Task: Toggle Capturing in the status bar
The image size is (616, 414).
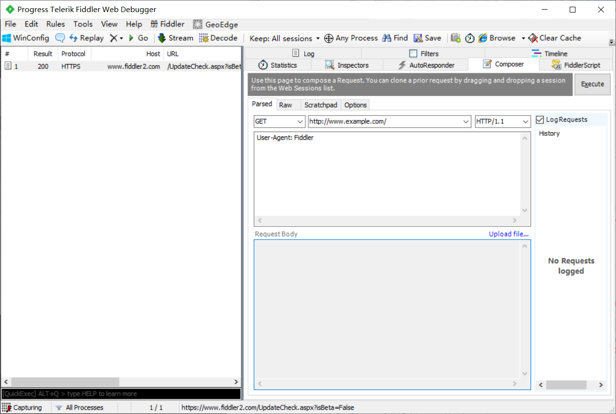Action: click(22, 407)
